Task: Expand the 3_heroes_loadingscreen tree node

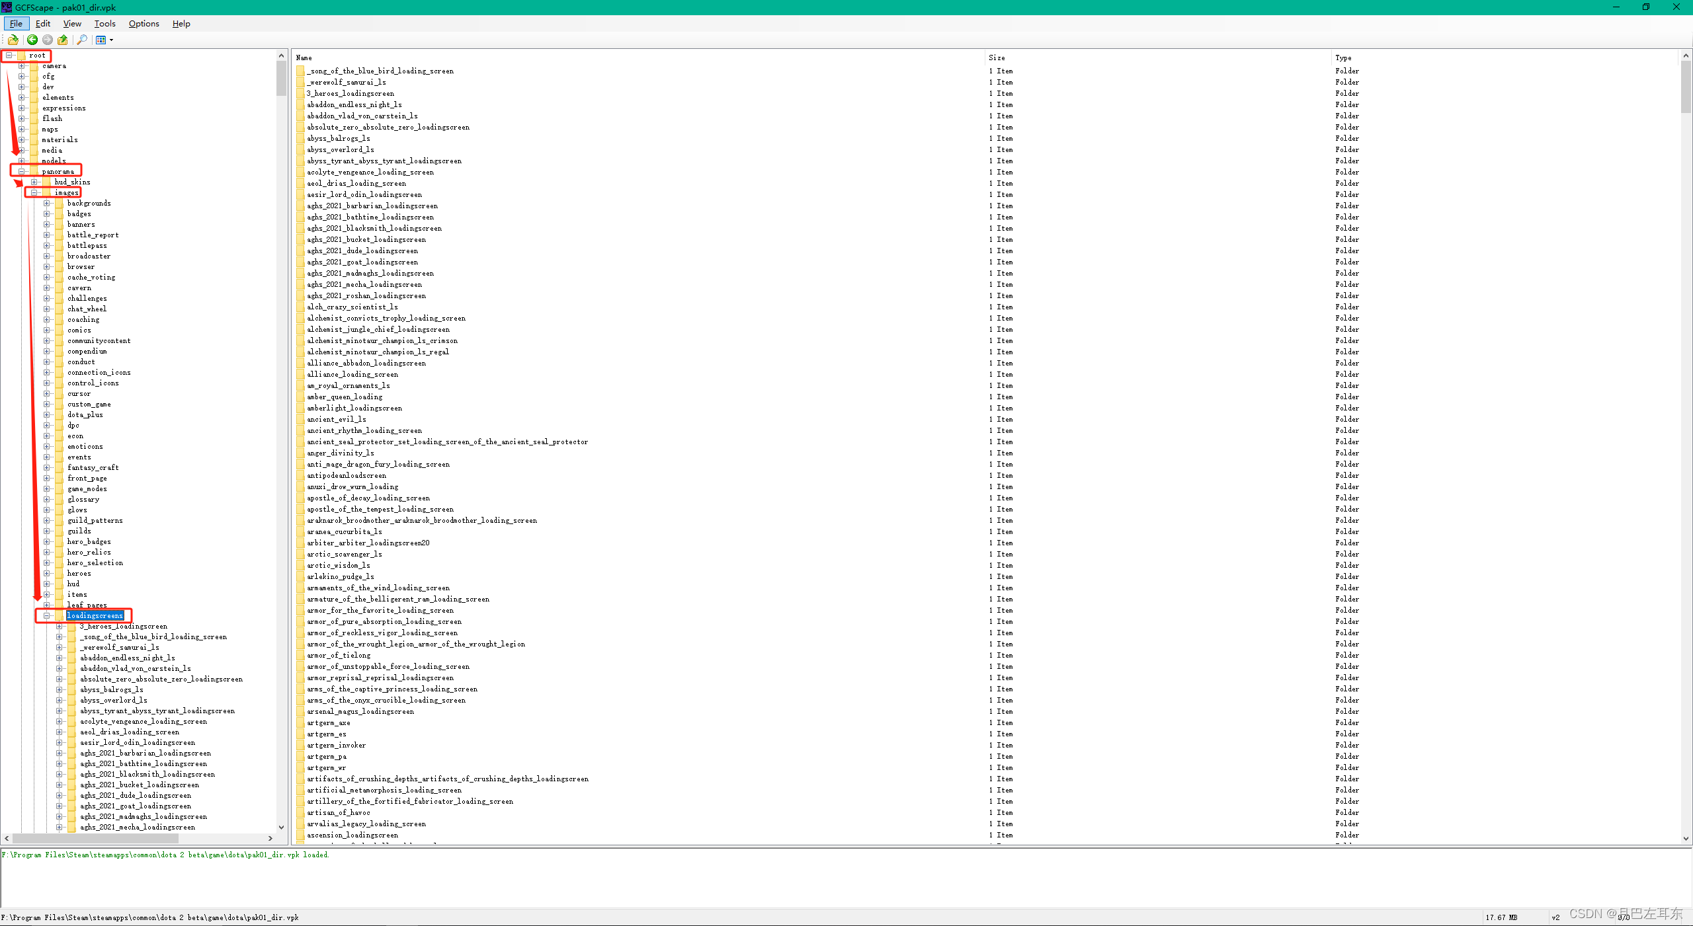Action: coord(59,627)
